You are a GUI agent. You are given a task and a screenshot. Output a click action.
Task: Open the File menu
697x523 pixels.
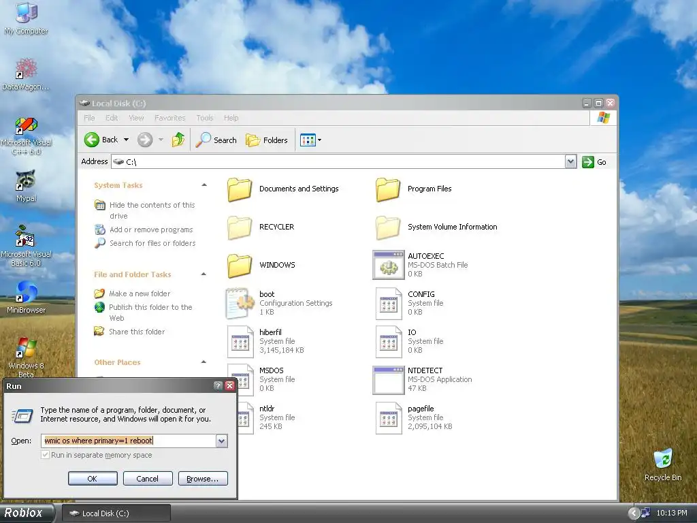[x=89, y=118]
